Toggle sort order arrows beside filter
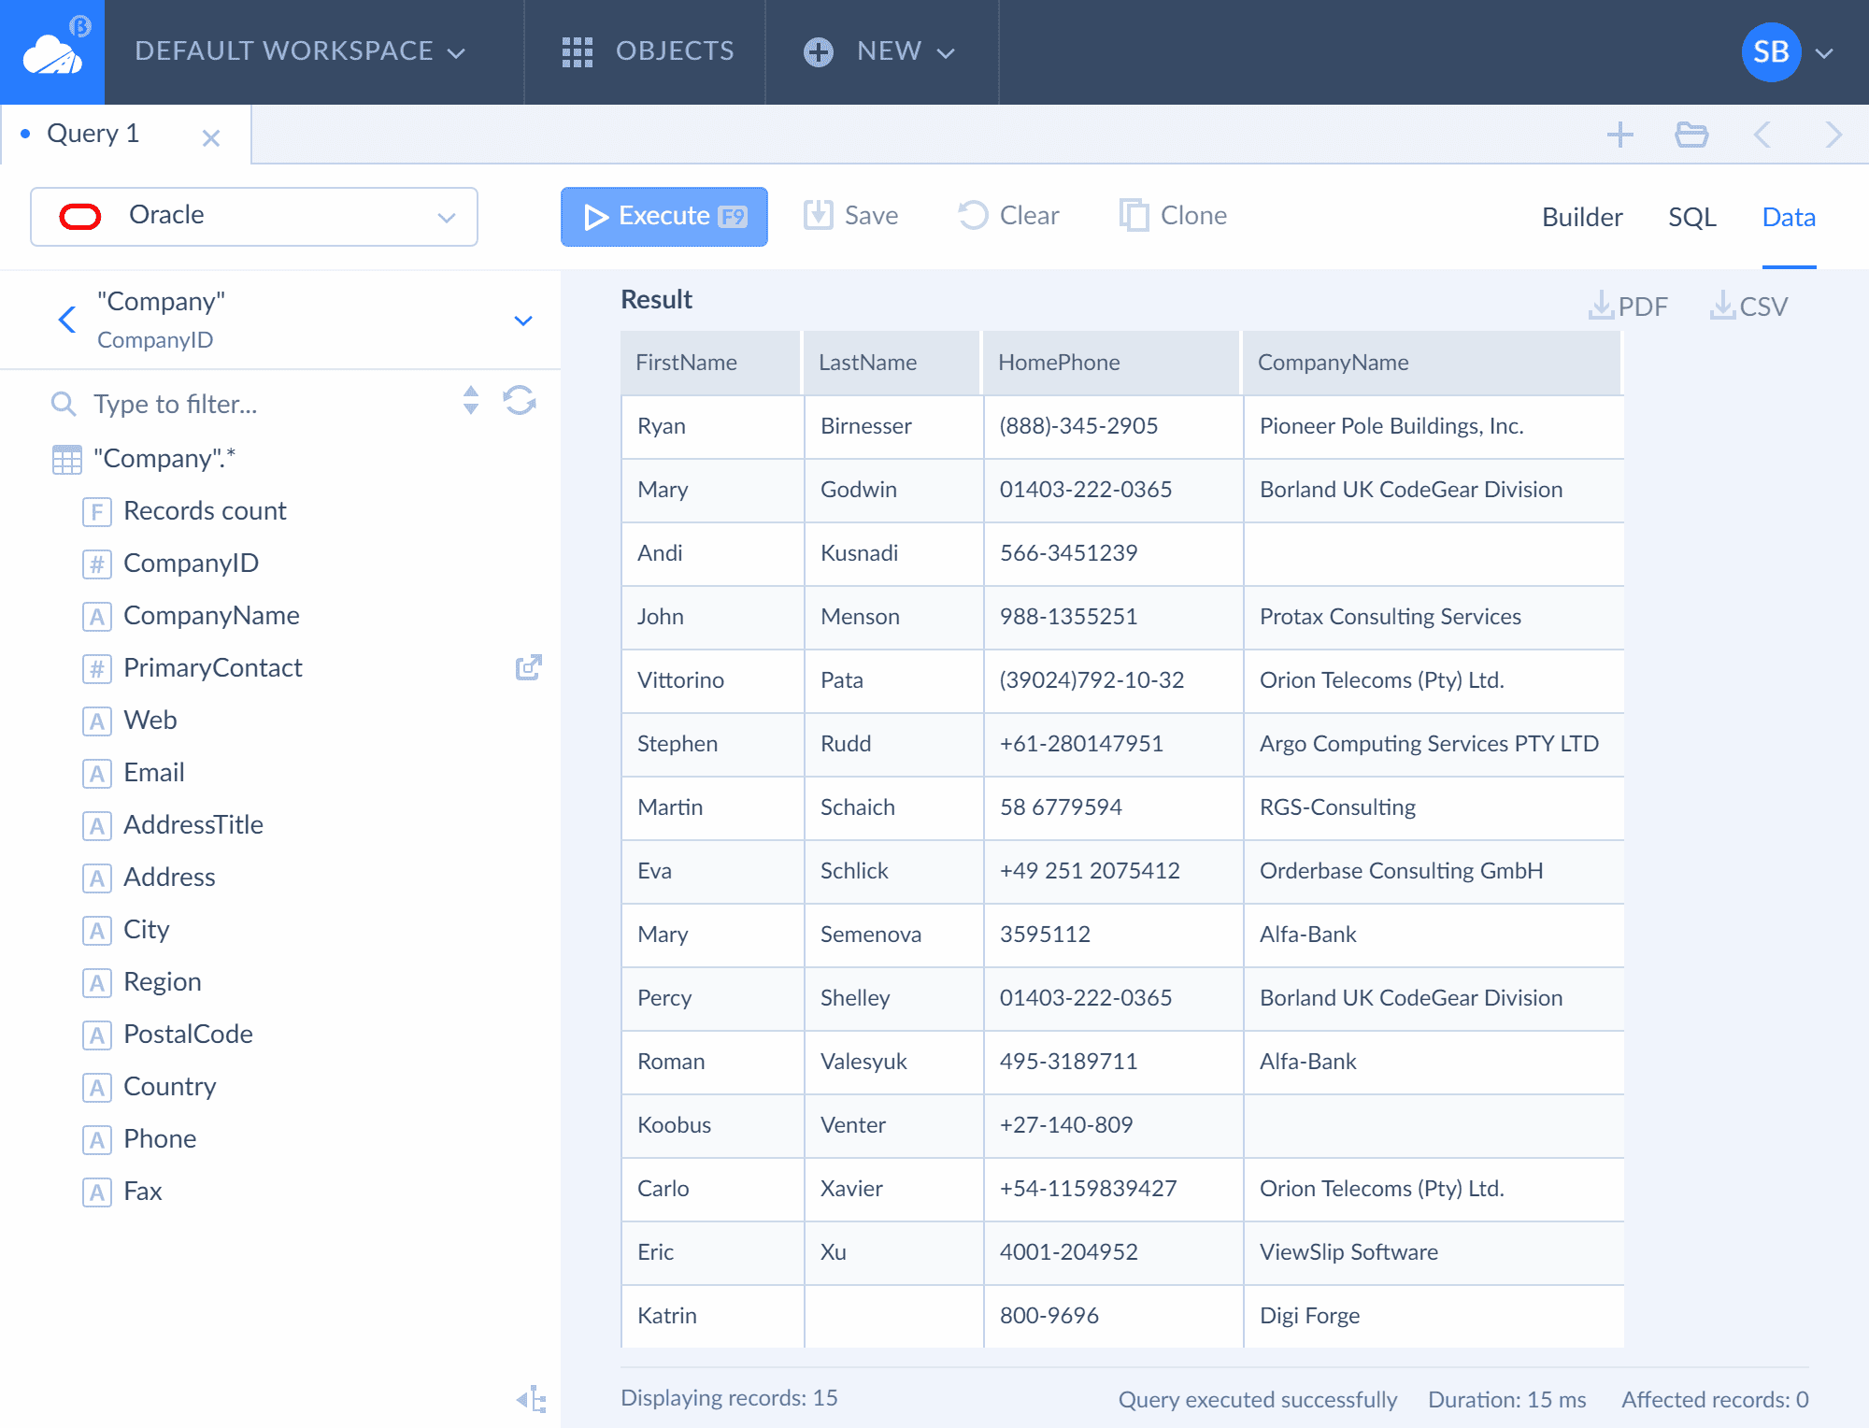Screen dimensions: 1869x1428 [471, 401]
